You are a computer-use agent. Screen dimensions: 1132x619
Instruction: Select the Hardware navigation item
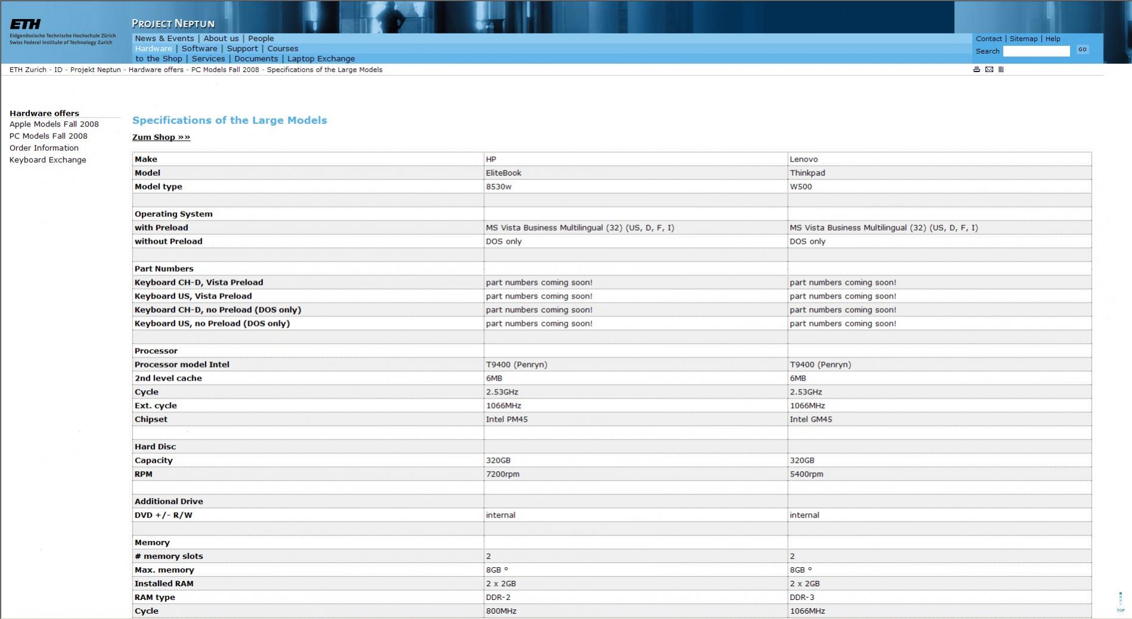click(x=153, y=49)
